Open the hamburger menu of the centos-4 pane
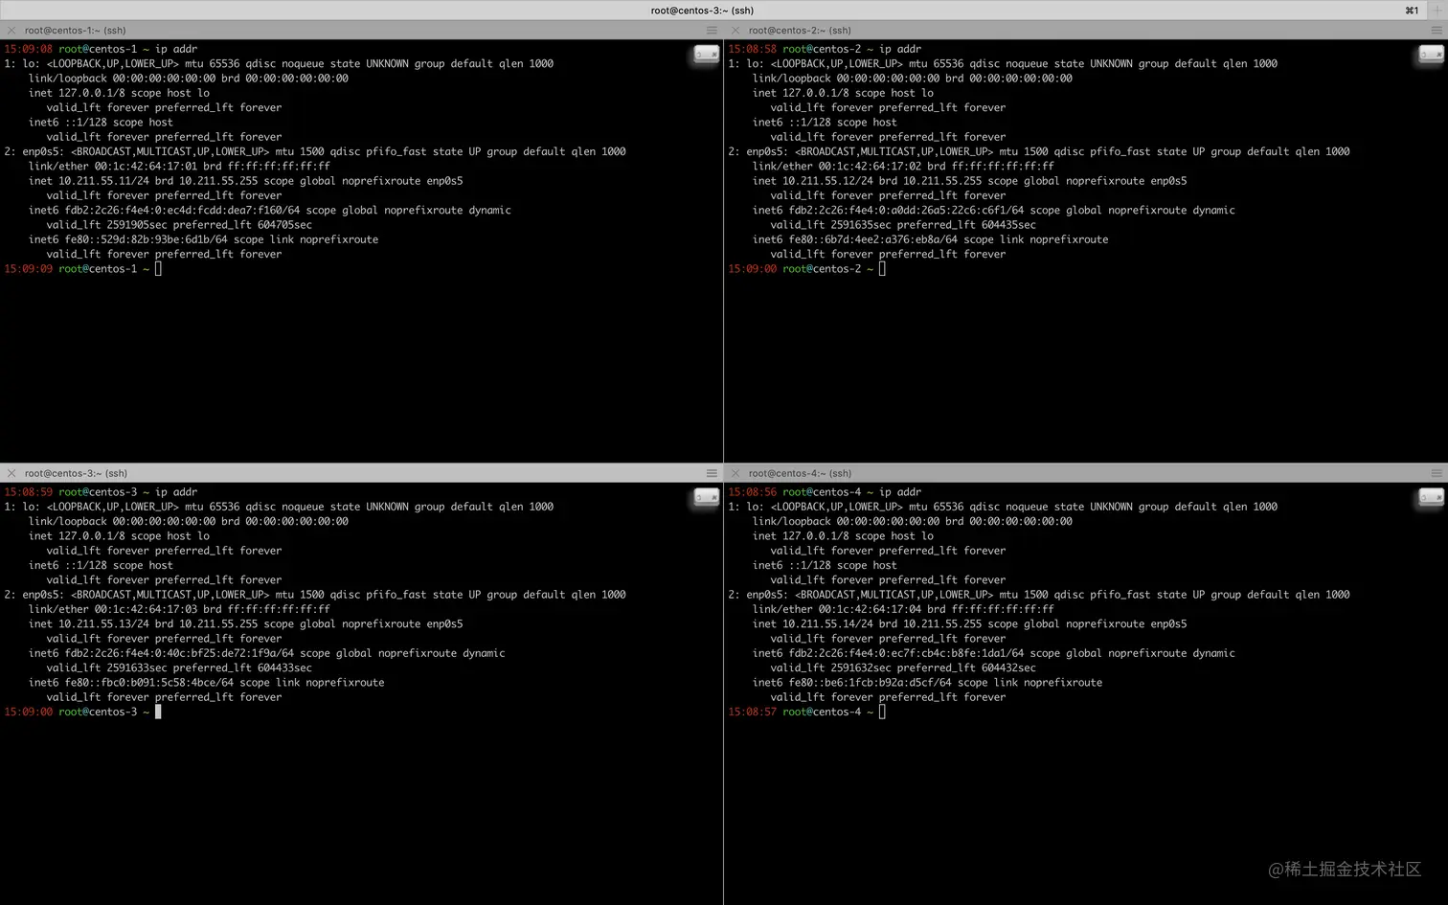This screenshot has height=905, width=1448. [1437, 473]
